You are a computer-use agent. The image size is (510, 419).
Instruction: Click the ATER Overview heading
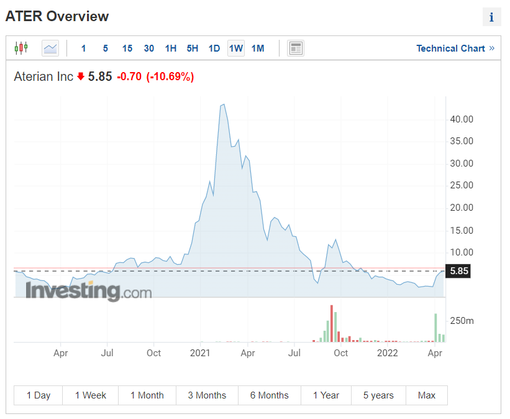pyautogui.click(x=57, y=16)
